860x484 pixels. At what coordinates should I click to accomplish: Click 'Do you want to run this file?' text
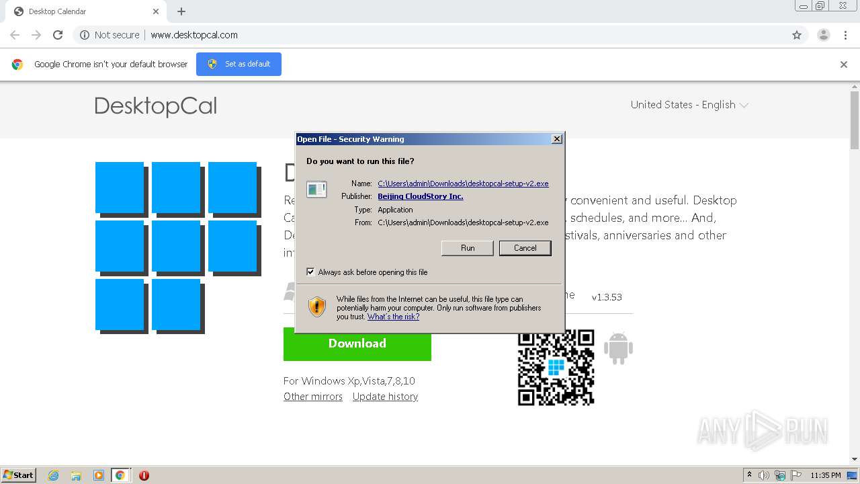[x=360, y=161]
